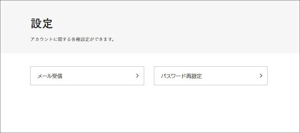Go to the password reset page
This screenshot has width=300, height=133.
[x=211, y=76]
